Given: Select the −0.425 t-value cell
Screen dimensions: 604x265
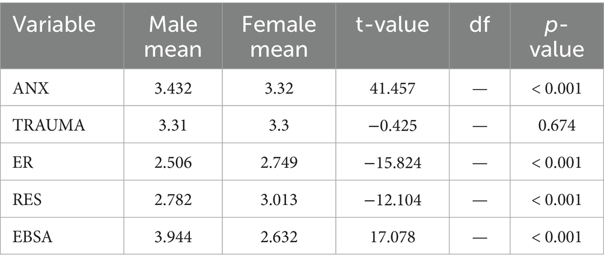Looking at the screenshot, I should (x=392, y=125).
